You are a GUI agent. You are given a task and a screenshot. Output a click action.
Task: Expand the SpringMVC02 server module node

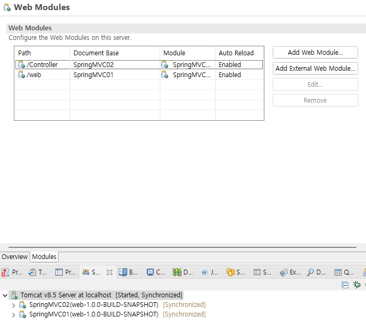pos(13,305)
